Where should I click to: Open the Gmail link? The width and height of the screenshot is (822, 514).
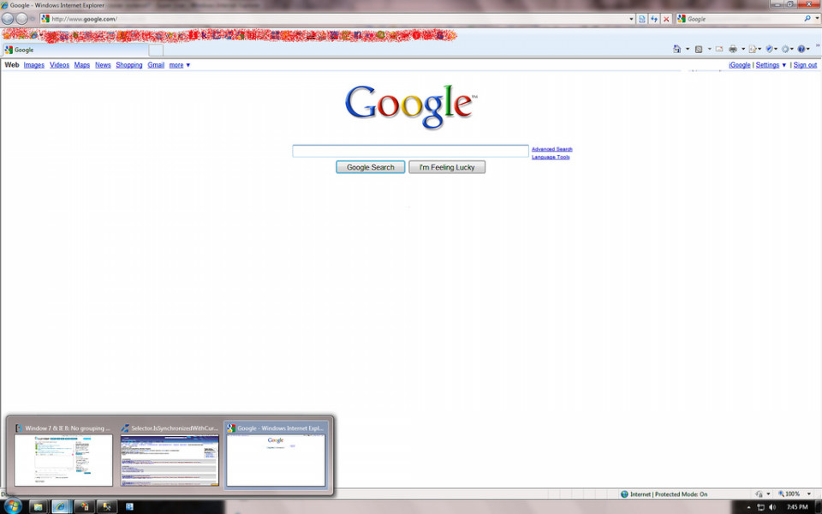pyautogui.click(x=156, y=65)
